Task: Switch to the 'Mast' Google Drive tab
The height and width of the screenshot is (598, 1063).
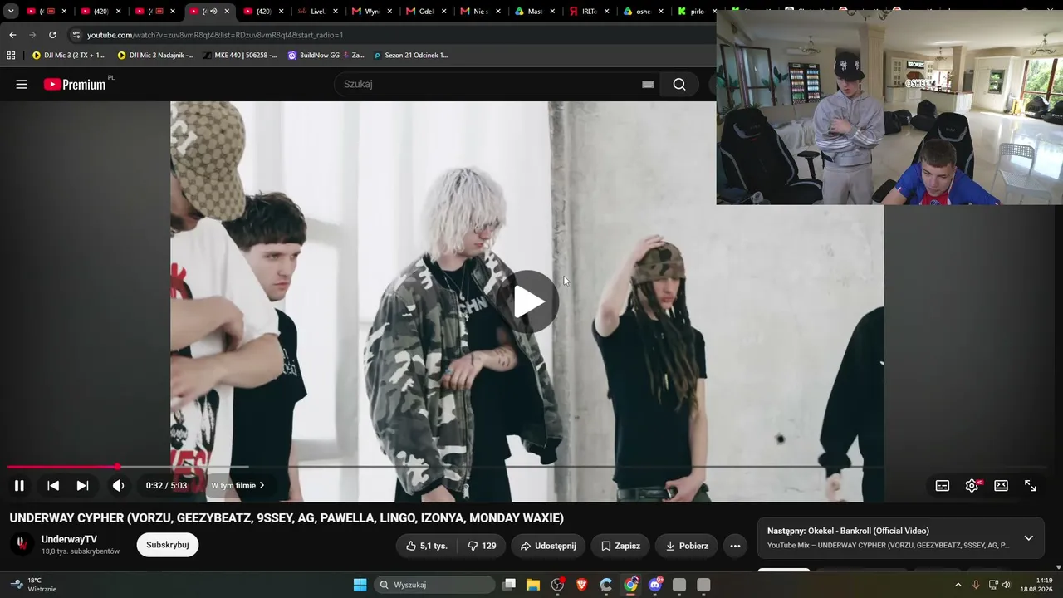Action: [534, 12]
